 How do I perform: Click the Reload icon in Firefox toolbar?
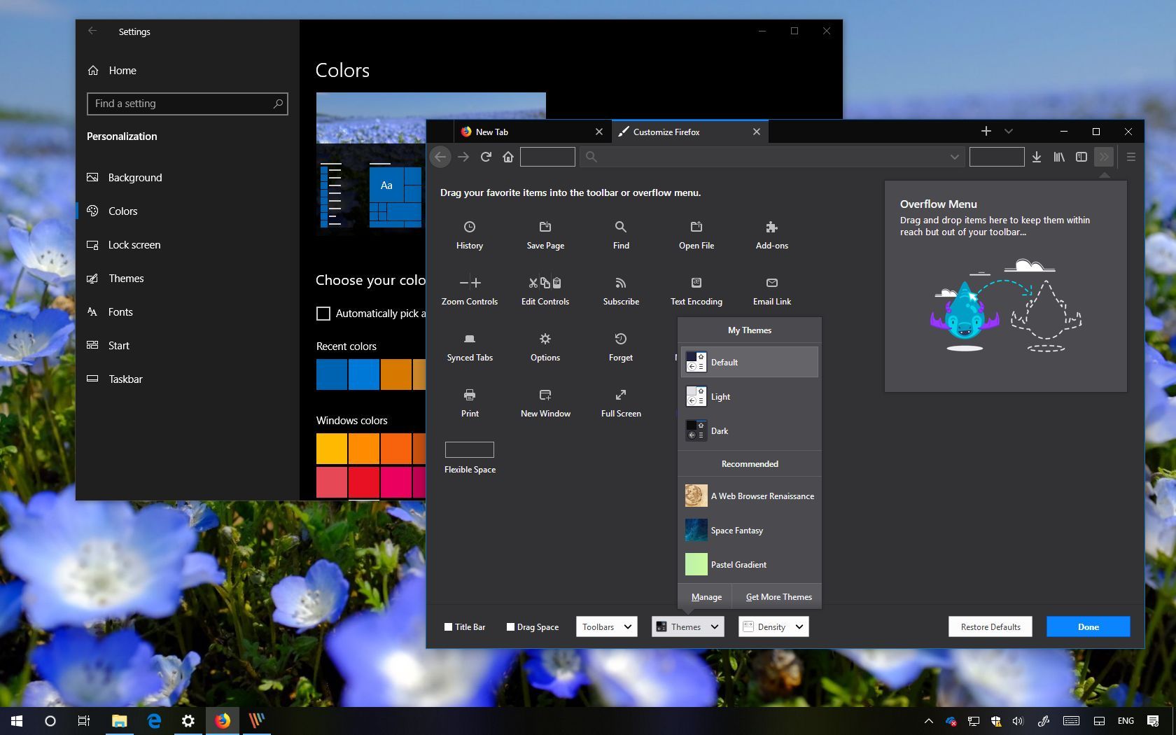[486, 157]
